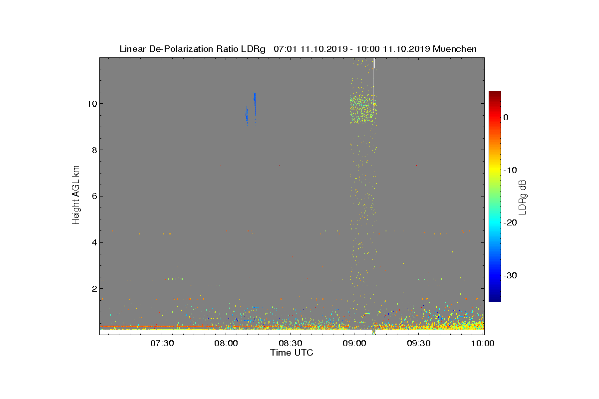Click the 08:00 time tick label
This screenshot has height=399, width=599.
[x=226, y=344]
